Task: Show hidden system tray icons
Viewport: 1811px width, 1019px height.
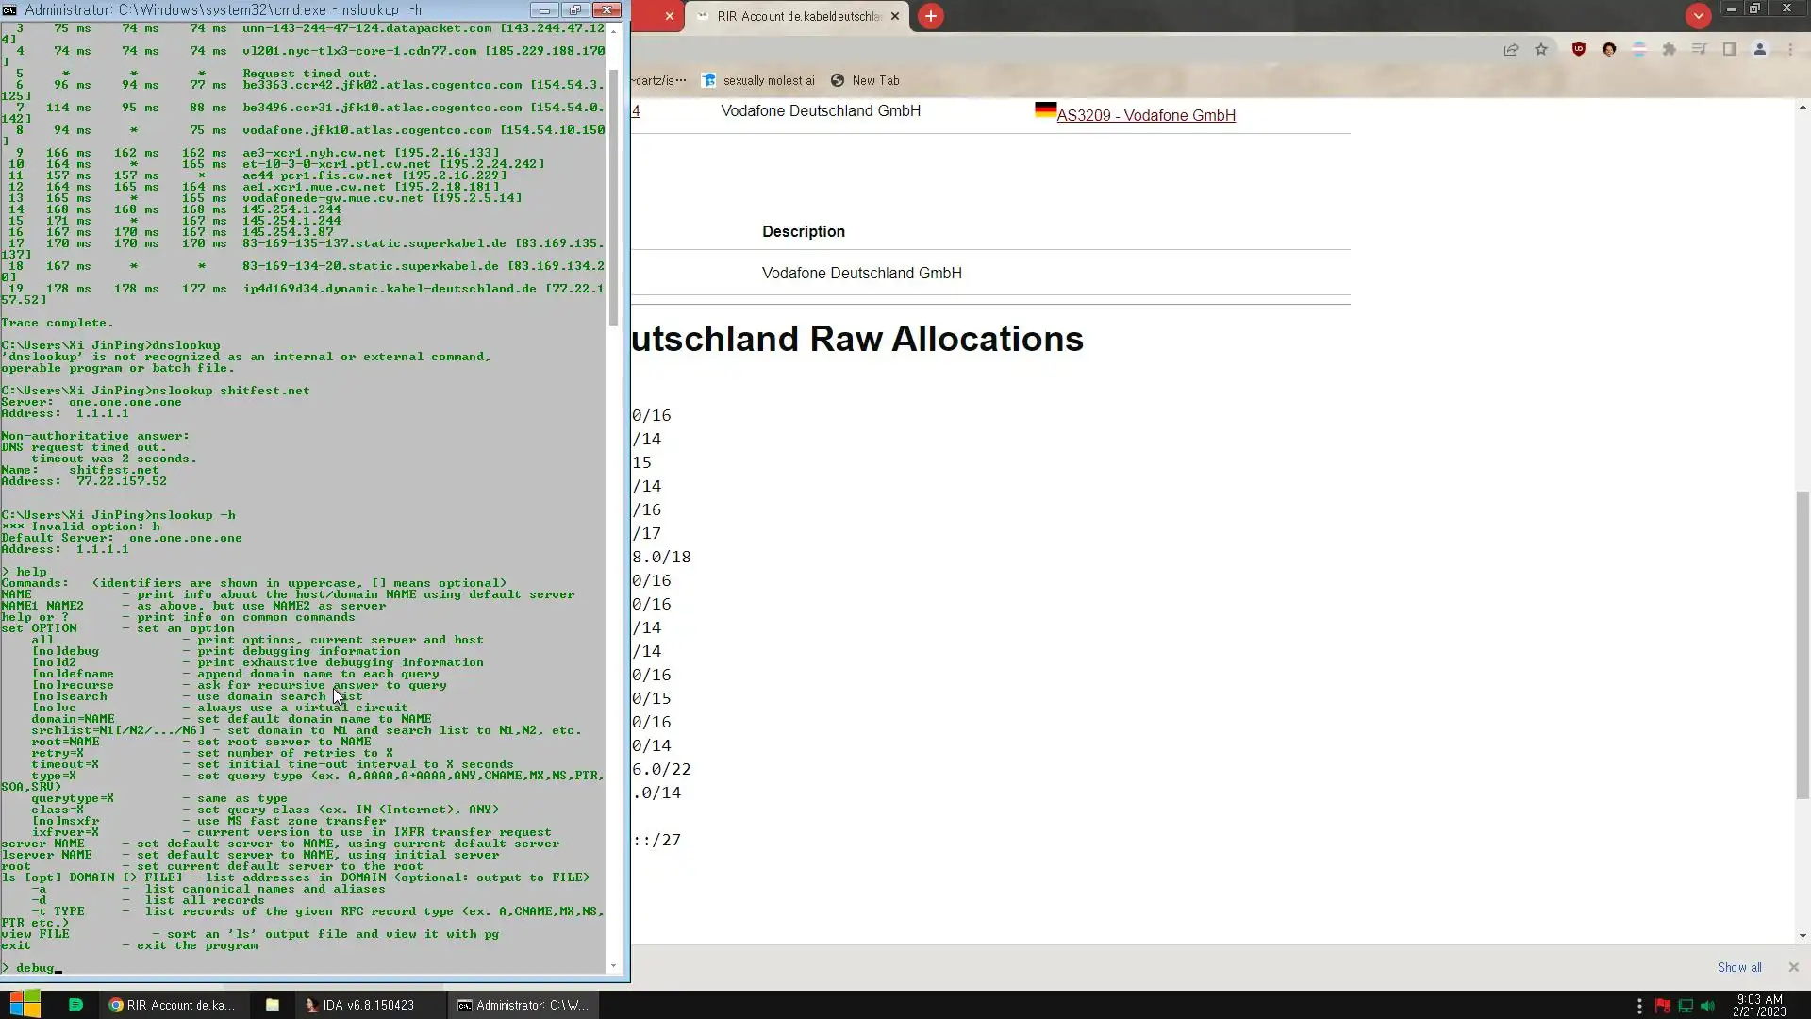Action: [x=1639, y=1006]
